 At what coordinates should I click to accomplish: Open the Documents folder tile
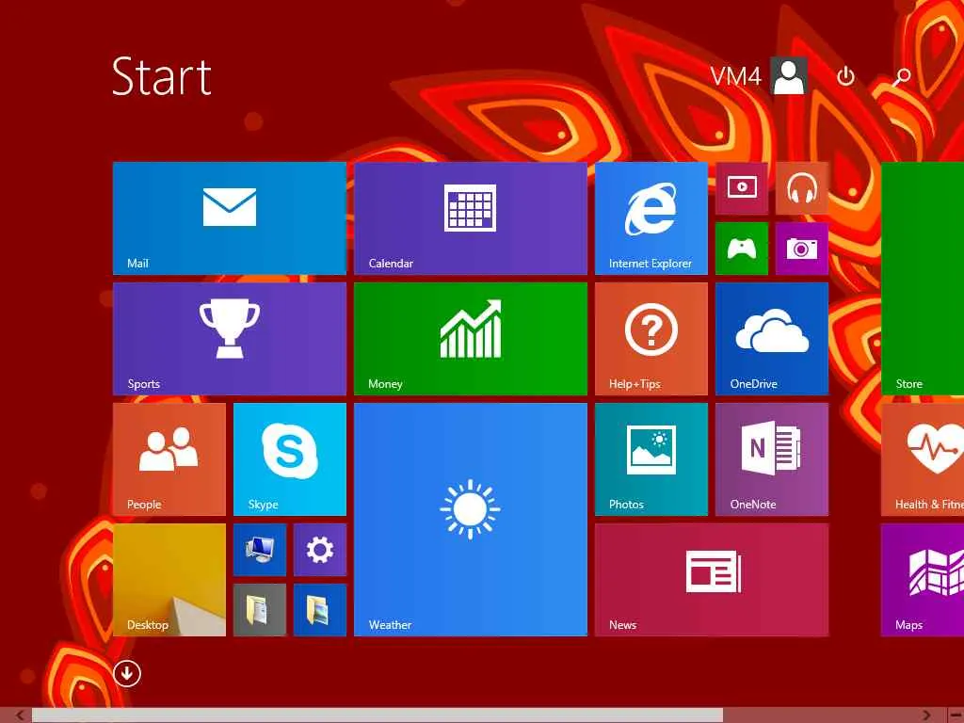click(260, 610)
